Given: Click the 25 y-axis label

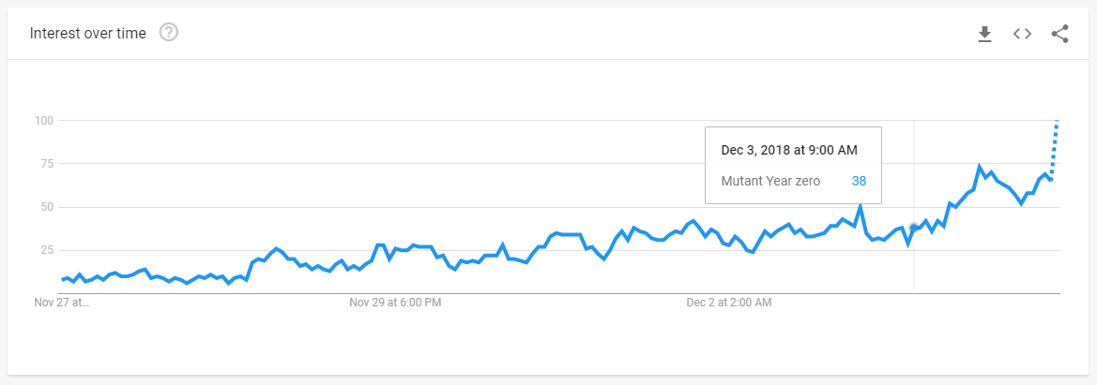Looking at the screenshot, I should pos(48,250).
